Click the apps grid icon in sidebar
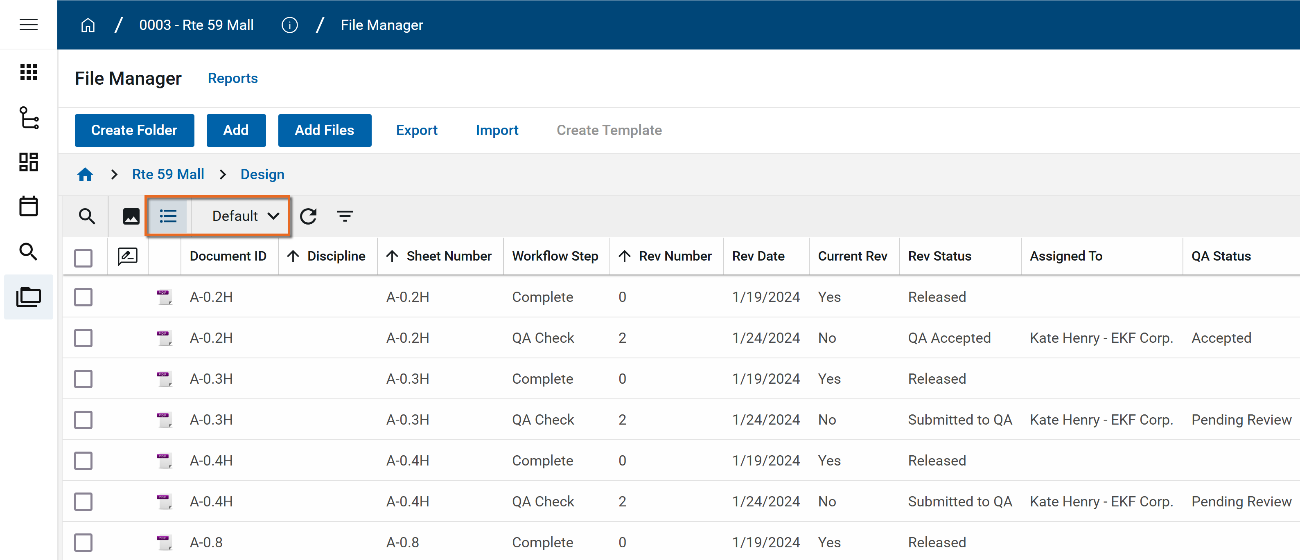1300x560 pixels. tap(28, 72)
